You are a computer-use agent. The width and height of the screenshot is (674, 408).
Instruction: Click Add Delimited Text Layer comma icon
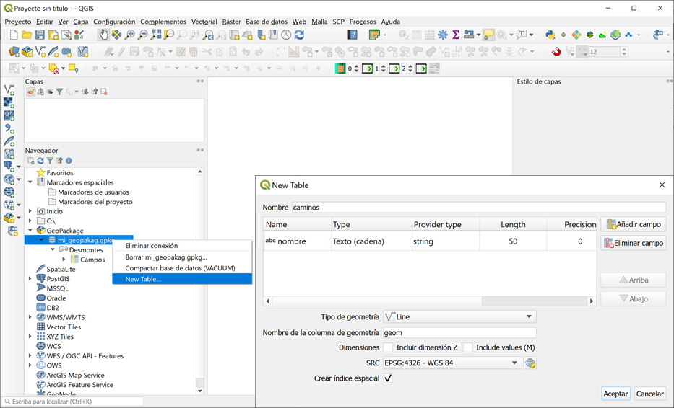point(9,128)
